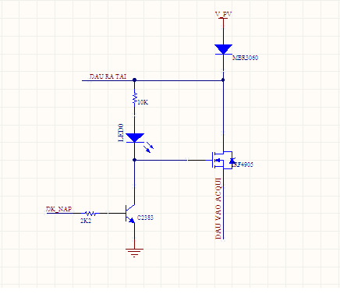Viewport: 340px width, 301px height.
Task: Click the 10K resistor symbol
Action: 135,98
